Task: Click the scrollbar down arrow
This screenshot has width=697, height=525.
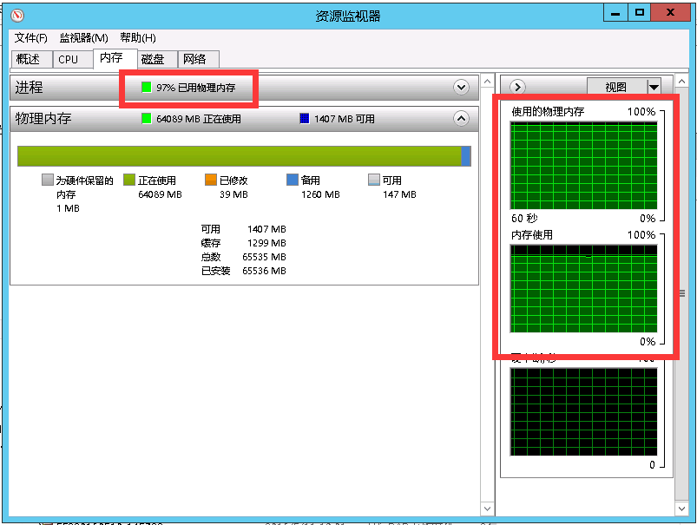Action: (x=487, y=509)
